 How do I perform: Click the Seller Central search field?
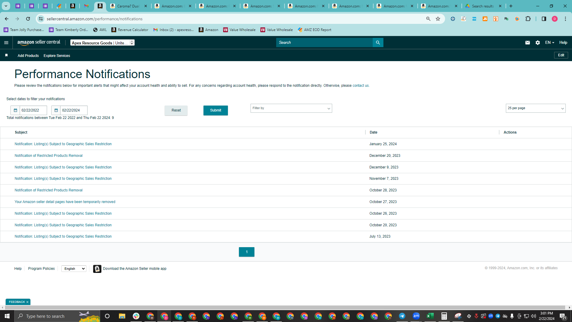(324, 43)
